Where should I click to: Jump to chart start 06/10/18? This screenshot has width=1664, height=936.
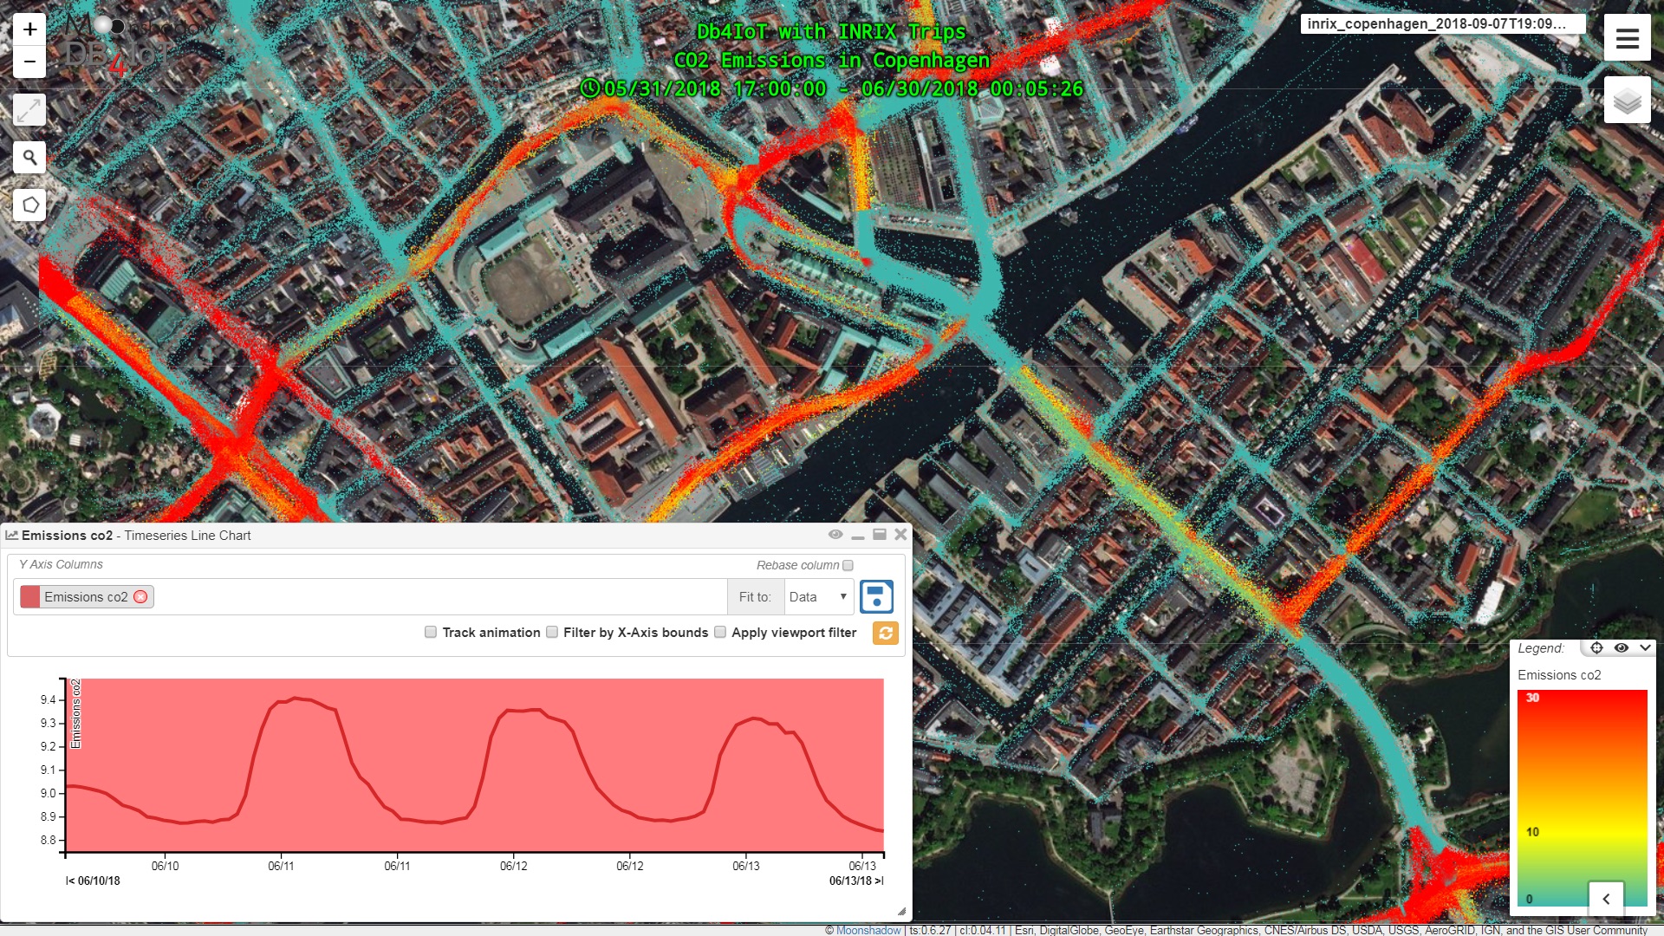(x=93, y=881)
